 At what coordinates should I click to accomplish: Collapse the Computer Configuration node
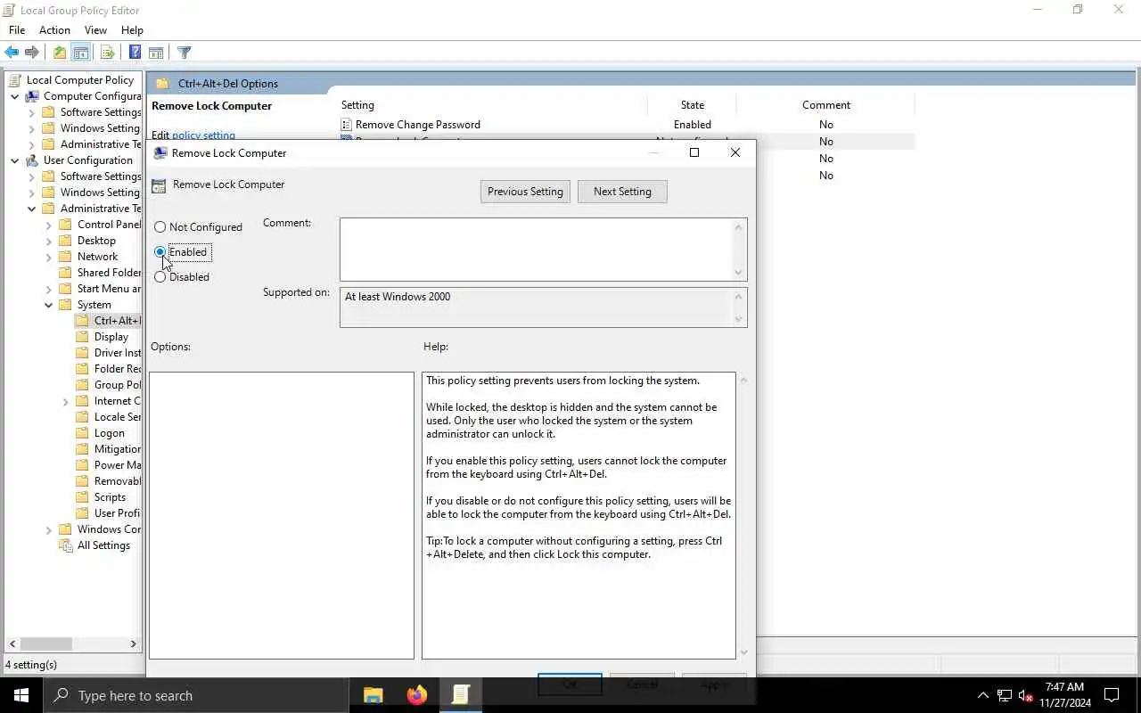coord(15,96)
